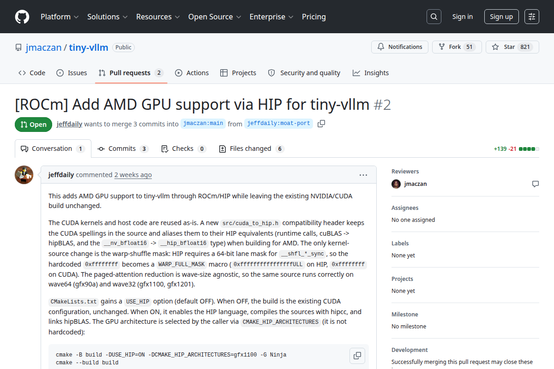
Task: Expand the Enterprise menu
Action: pos(271,17)
